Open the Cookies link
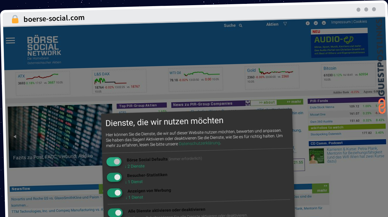This screenshot has width=388, height=217. tap(360, 22)
